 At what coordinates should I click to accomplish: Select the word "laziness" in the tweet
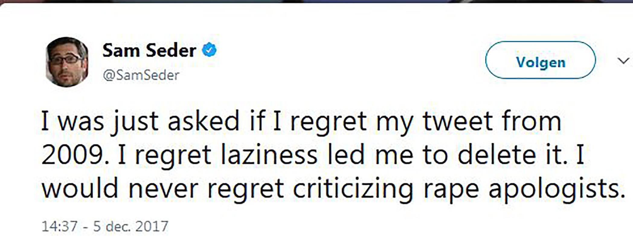pos(269,155)
